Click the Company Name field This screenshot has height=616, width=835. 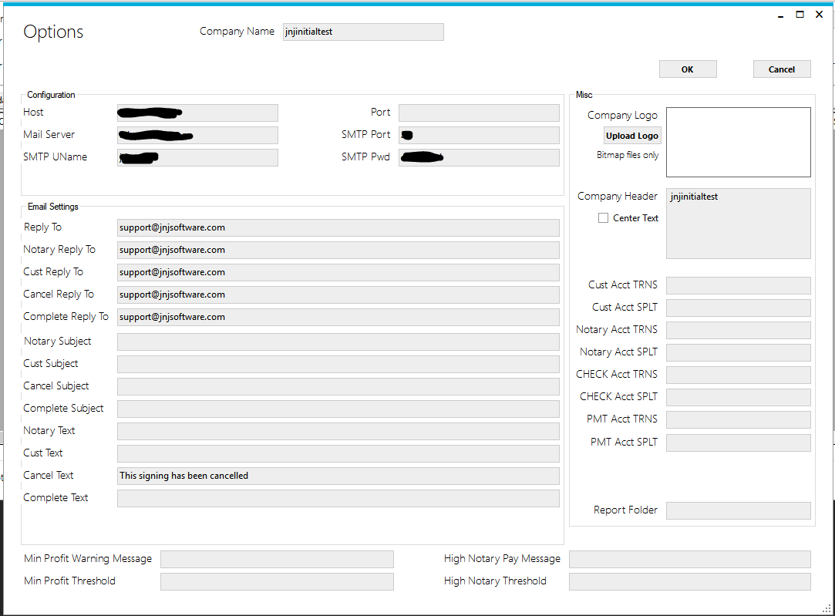[363, 32]
